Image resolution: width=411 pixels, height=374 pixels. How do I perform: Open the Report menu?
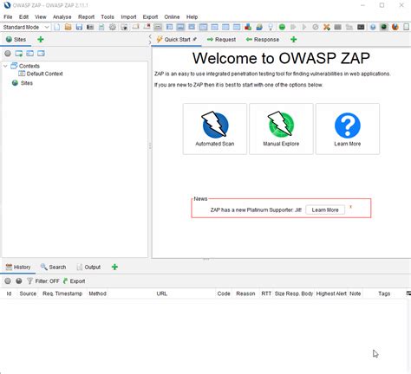tap(86, 16)
